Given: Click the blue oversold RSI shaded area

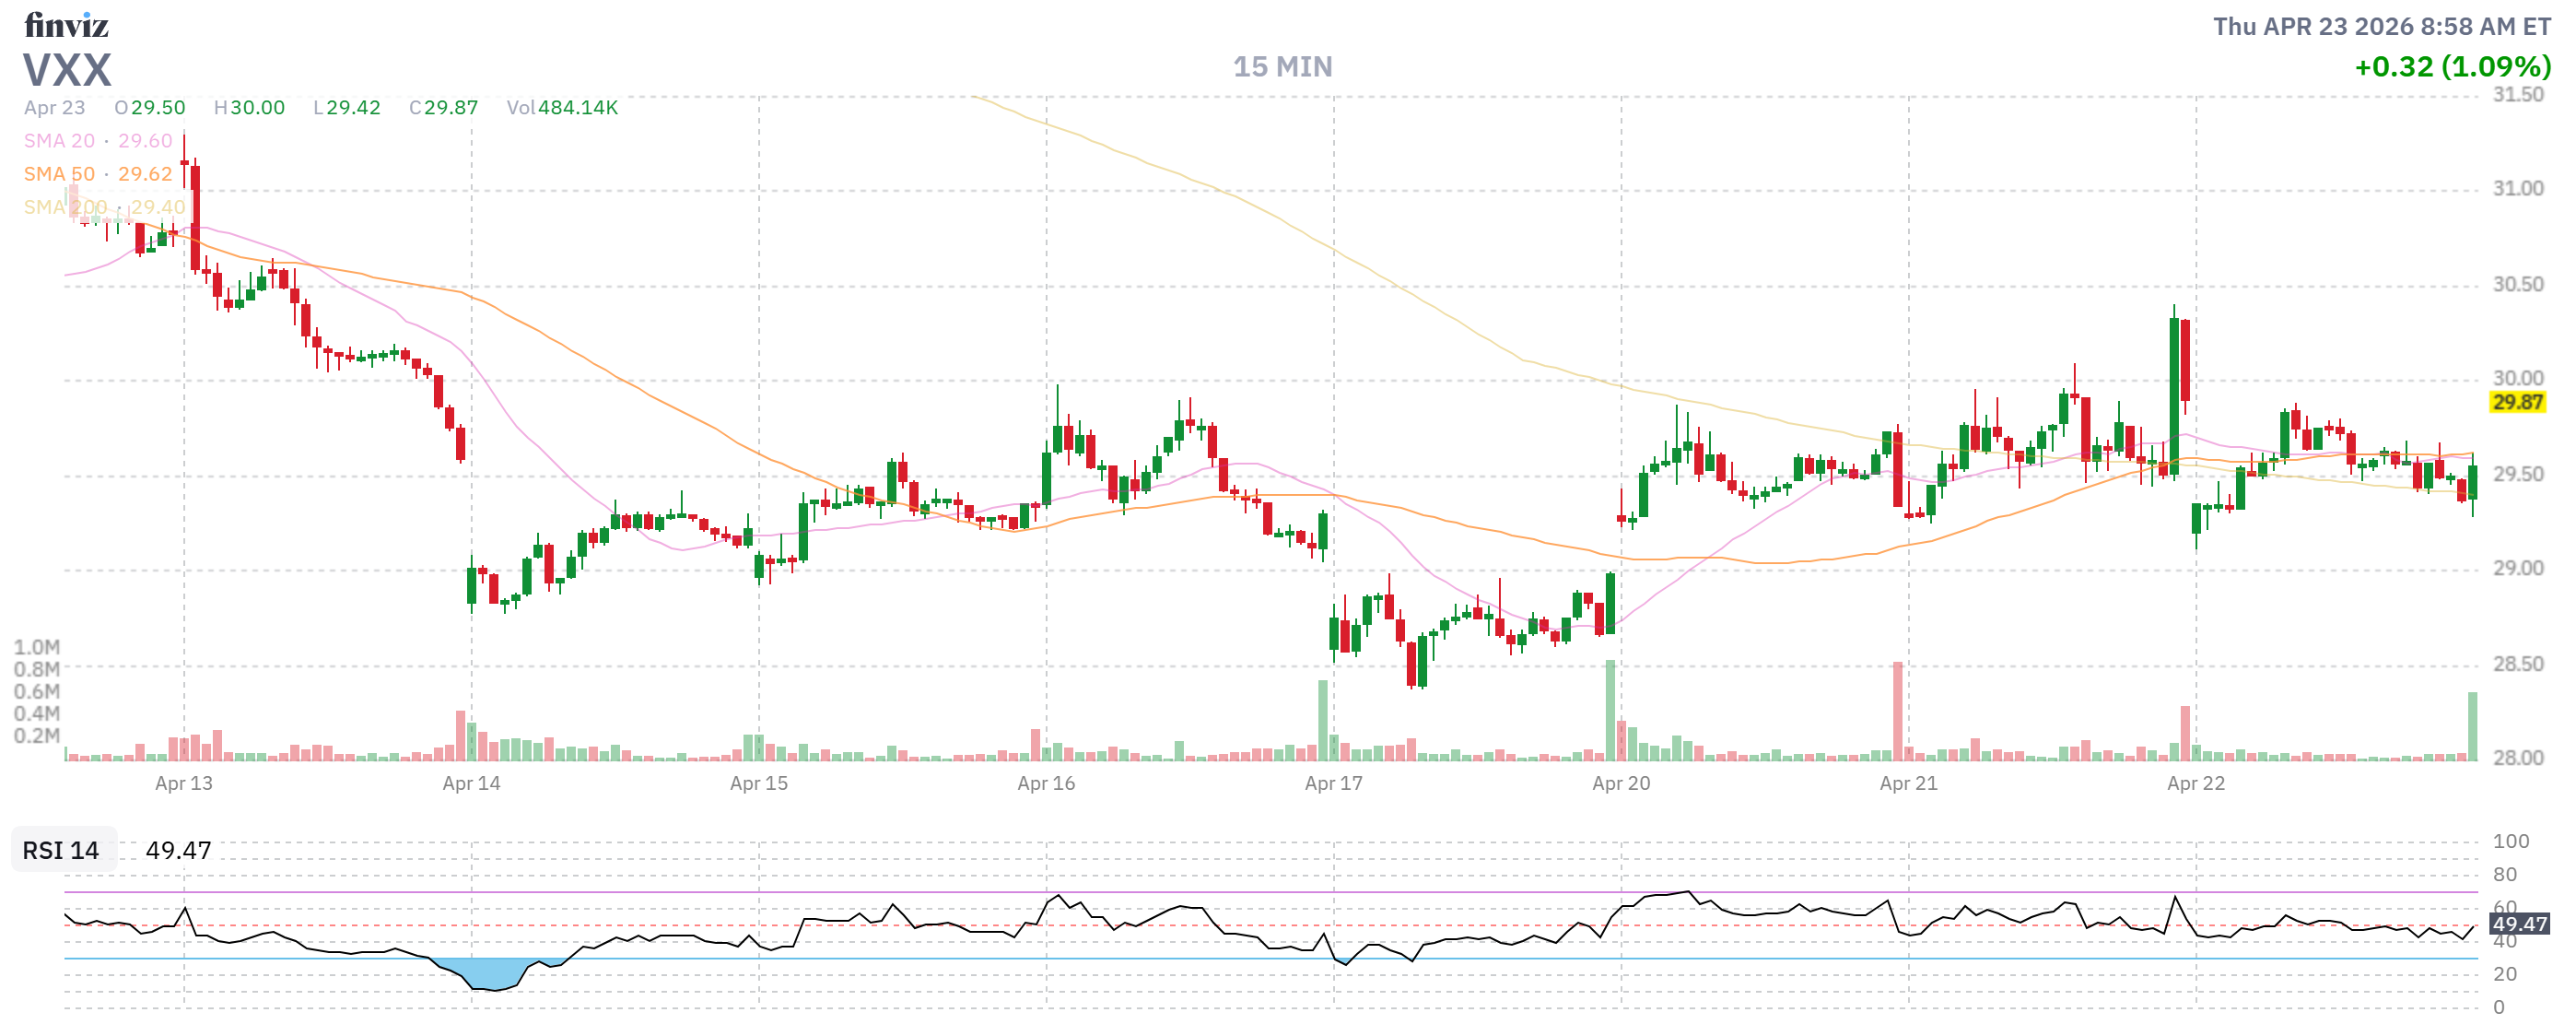Looking at the screenshot, I should click(x=490, y=972).
